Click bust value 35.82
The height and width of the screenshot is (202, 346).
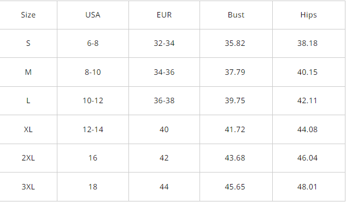[236, 43]
